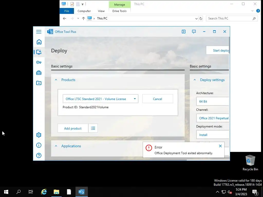The width and height of the screenshot is (263, 197).
Task: Open the feedback chat icon in title bar
Action: (194, 32)
